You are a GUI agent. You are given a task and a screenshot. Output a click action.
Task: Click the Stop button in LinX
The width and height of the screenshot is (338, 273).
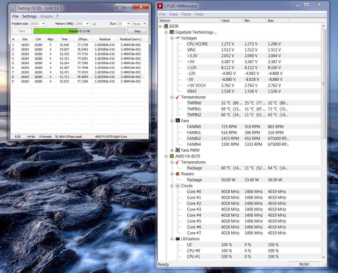coord(137,31)
